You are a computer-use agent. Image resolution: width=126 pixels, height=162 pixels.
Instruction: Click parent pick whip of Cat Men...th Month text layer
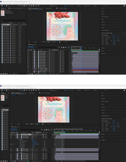(x=61, y=70)
